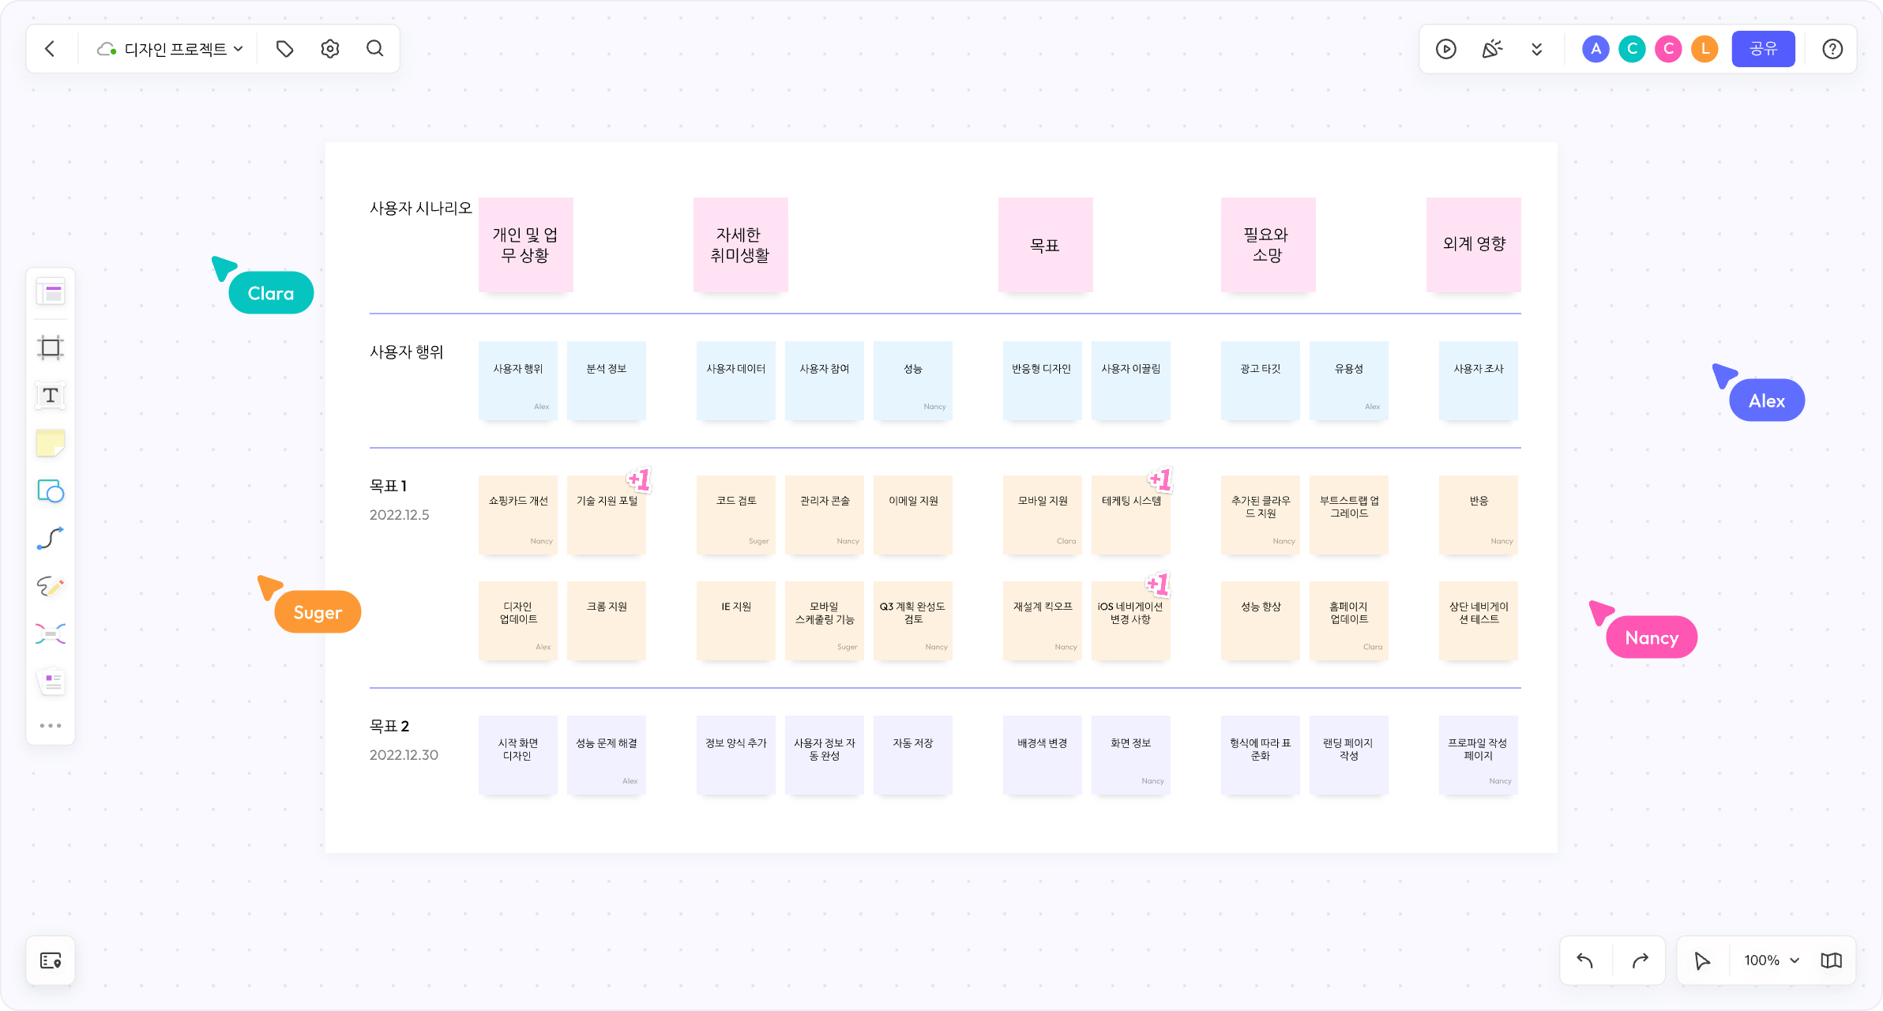Select the 개인 및 업무 상황 pink note
The height and width of the screenshot is (1011, 1883).
click(525, 245)
